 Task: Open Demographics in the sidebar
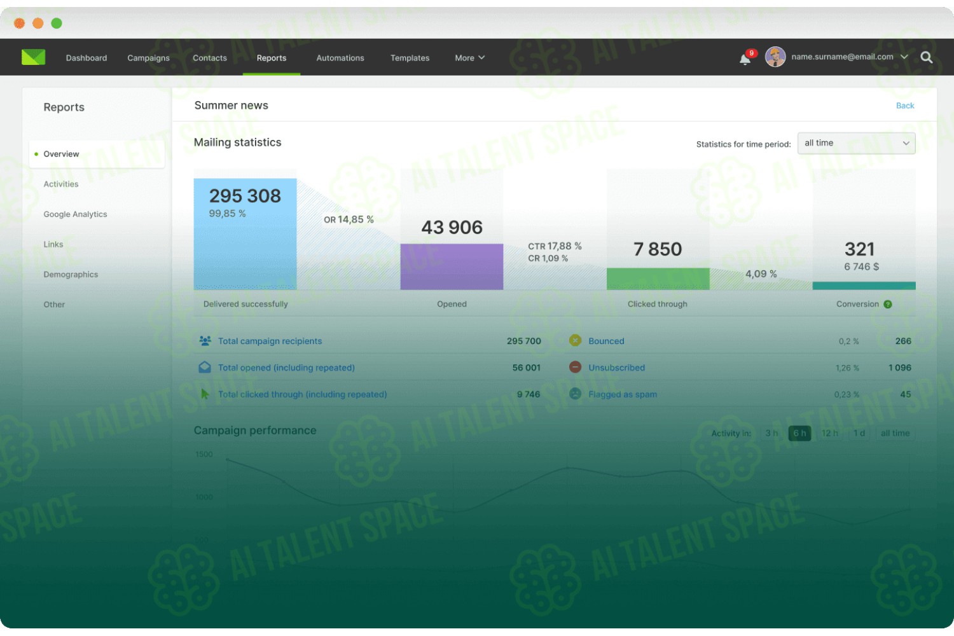click(x=71, y=275)
